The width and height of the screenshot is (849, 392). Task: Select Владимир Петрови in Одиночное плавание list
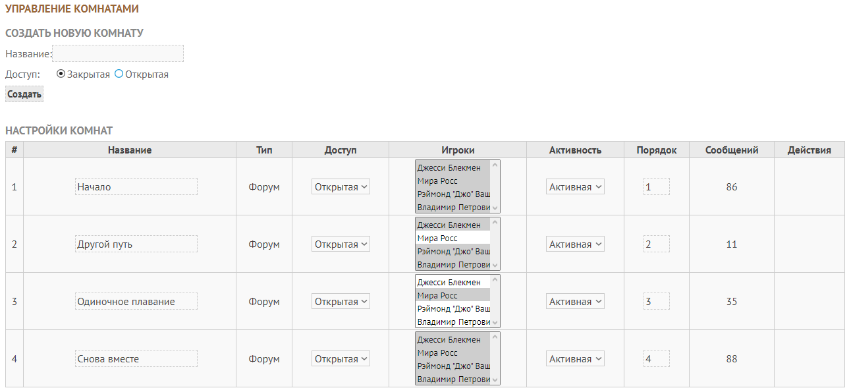coord(453,322)
